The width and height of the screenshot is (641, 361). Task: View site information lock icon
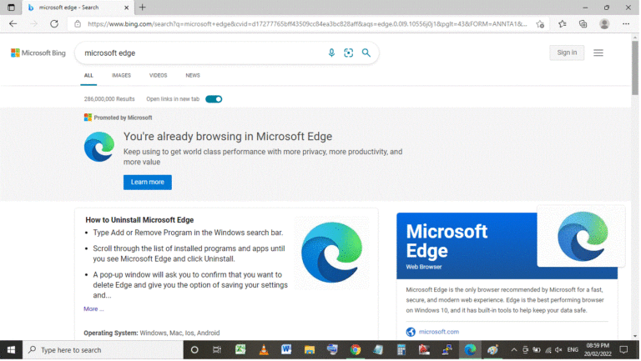coord(78,24)
